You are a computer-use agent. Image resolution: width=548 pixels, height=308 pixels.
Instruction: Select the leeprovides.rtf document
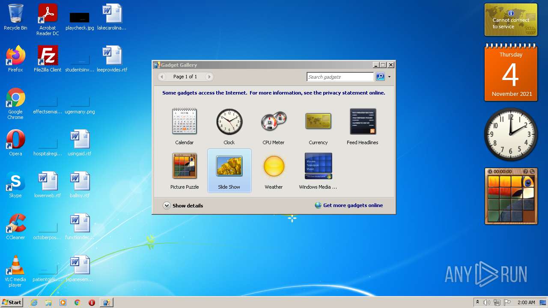[x=112, y=59]
